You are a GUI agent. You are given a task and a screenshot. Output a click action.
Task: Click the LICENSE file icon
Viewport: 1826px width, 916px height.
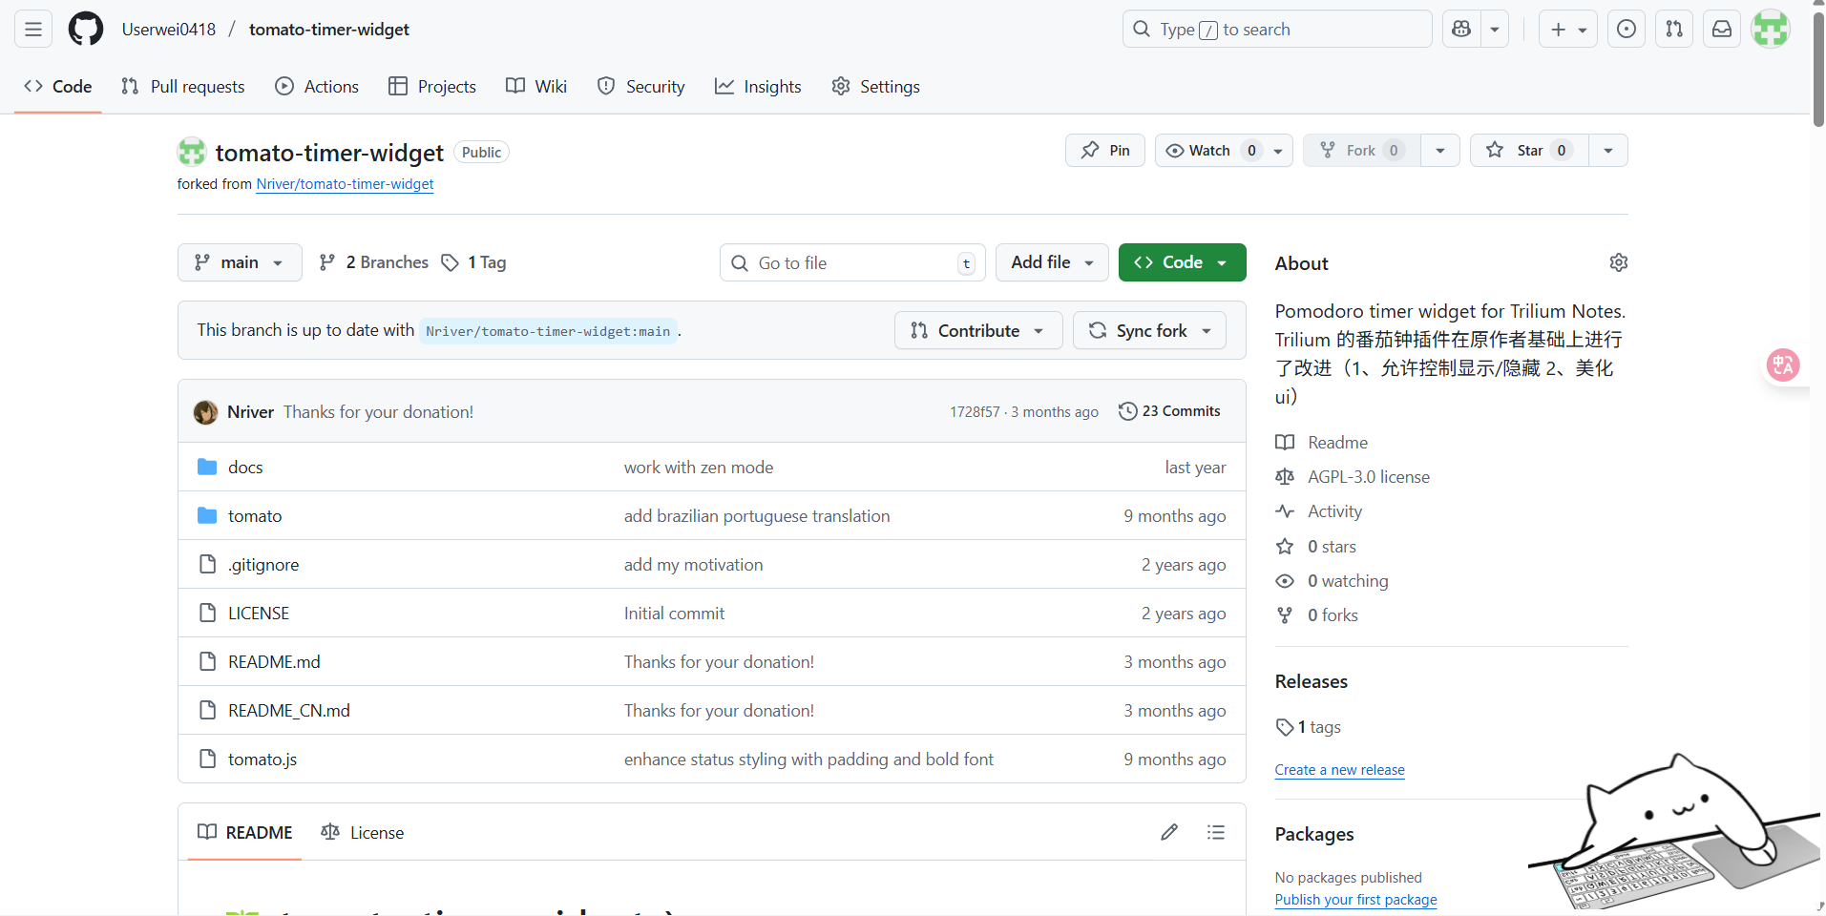pyautogui.click(x=207, y=613)
